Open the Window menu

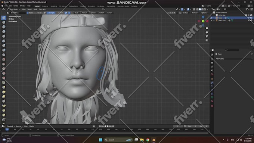23,6
